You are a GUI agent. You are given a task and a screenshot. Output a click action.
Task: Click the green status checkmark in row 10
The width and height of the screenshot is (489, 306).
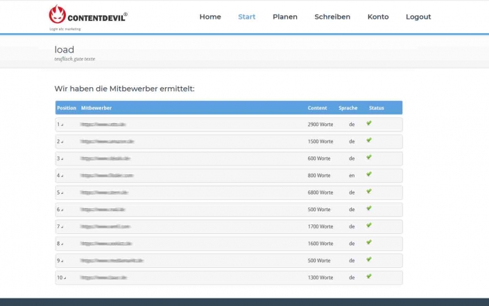369,276
